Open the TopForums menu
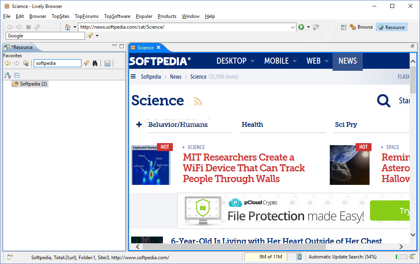The image size is (420, 264). pos(87,16)
